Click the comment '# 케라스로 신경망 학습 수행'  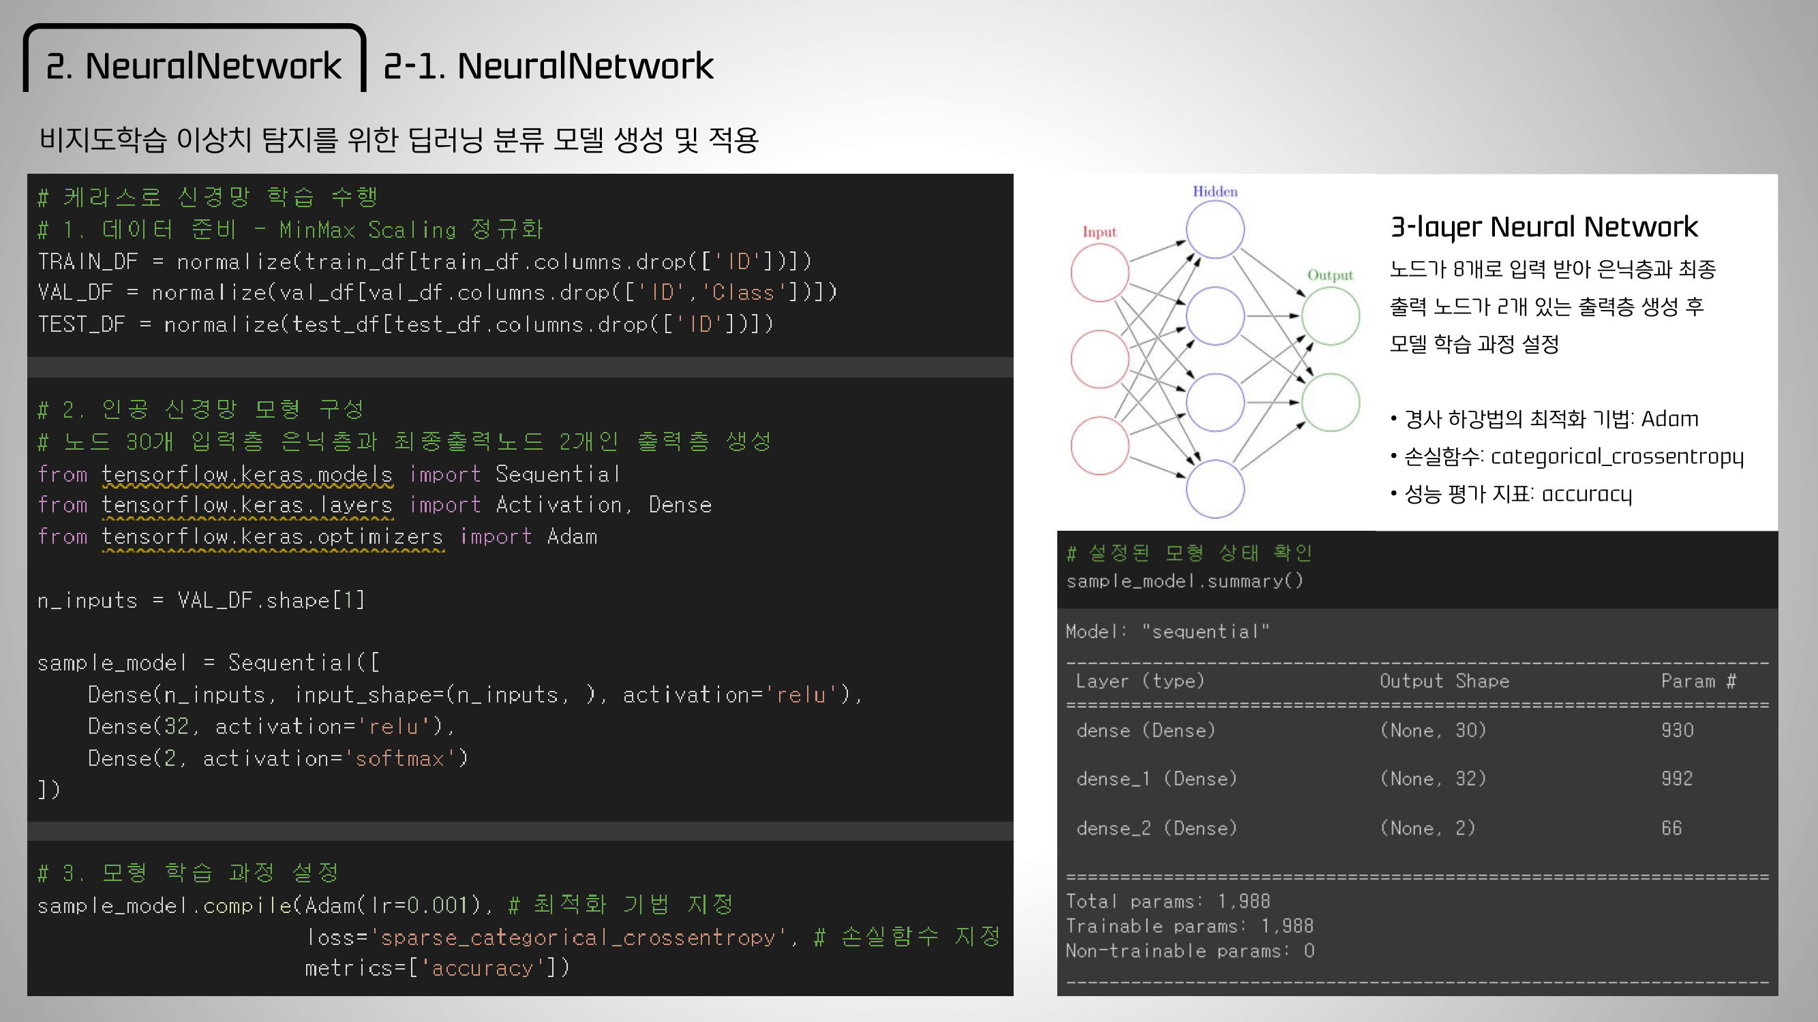pos(208,197)
